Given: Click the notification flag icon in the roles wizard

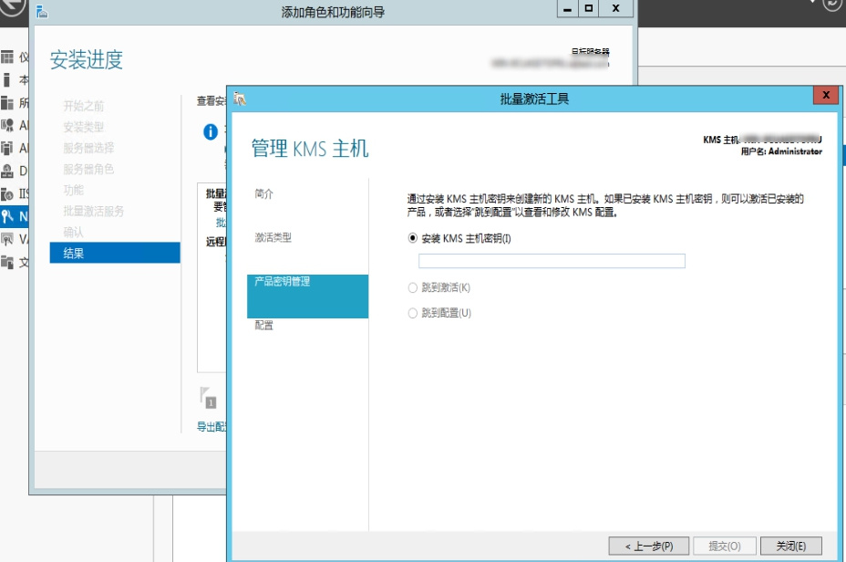Looking at the screenshot, I should click(x=208, y=398).
